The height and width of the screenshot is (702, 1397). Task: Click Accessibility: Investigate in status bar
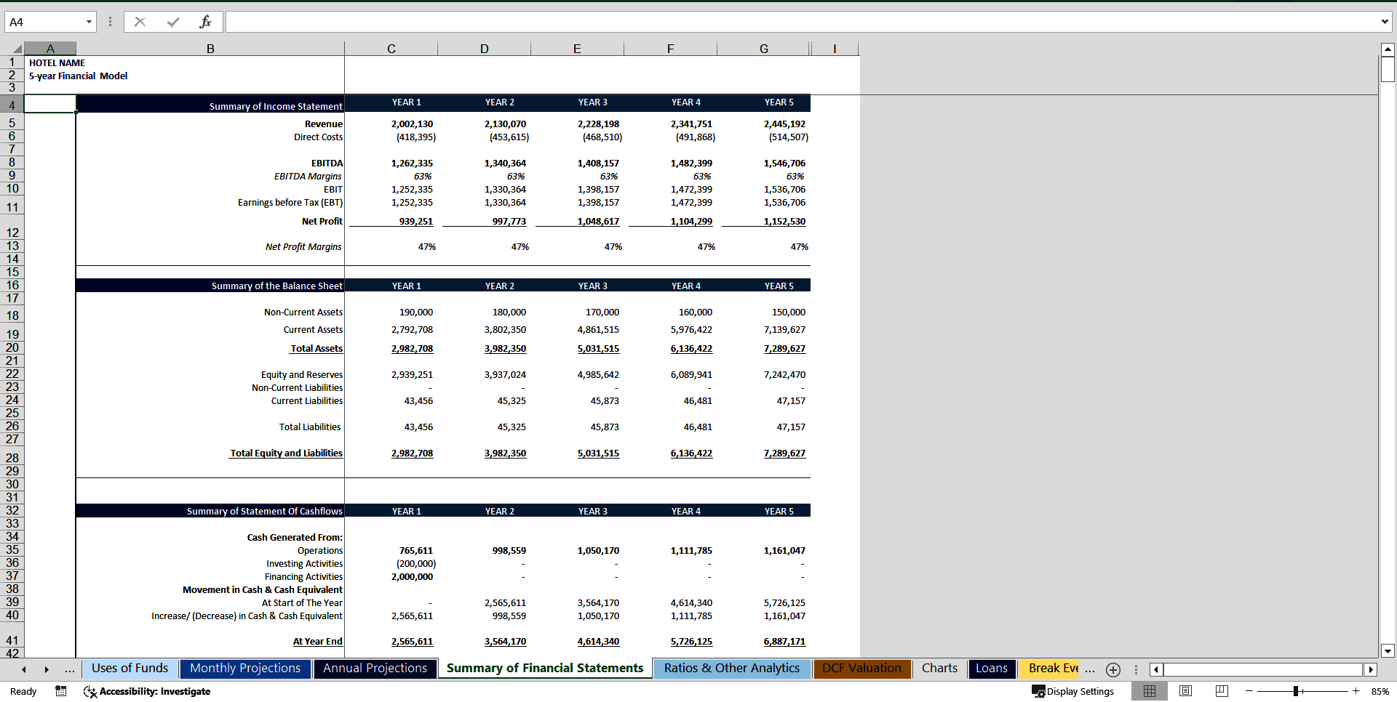(x=147, y=691)
